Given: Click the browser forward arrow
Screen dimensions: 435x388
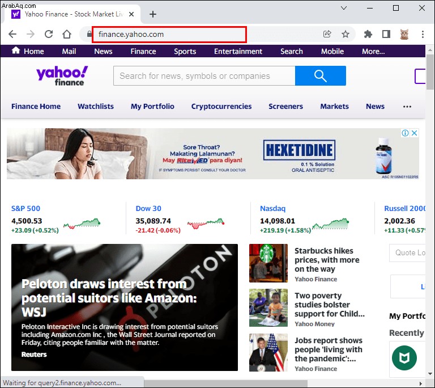Looking at the screenshot, I should click(x=31, y=34).
